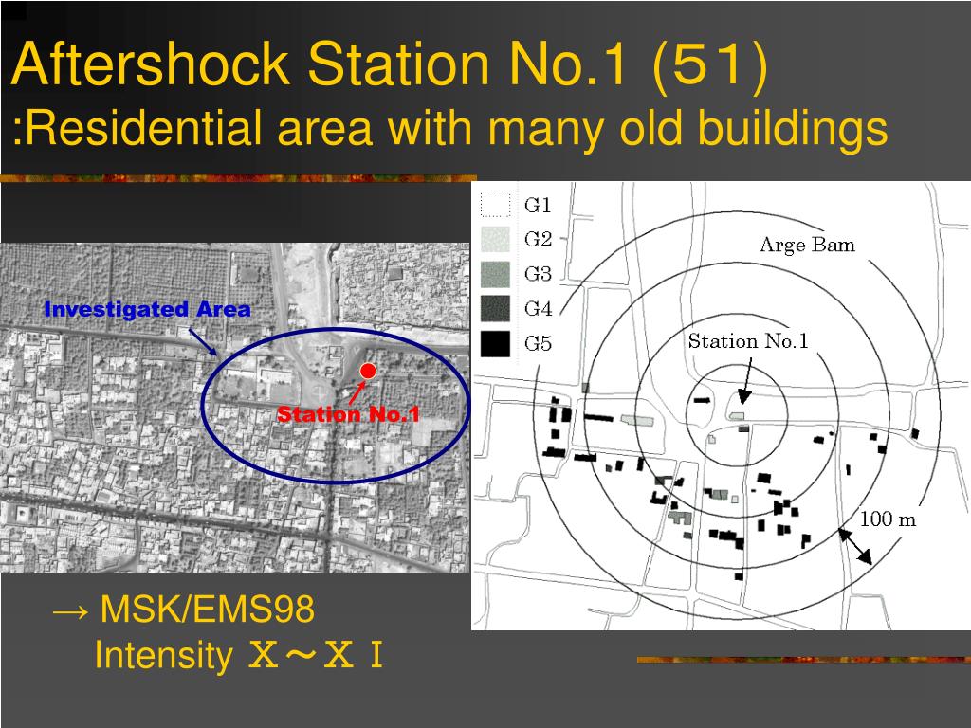The image size is (971, 728).
Task: Click the blue 'Investigated Area' label
Action: tap(147, 309)
